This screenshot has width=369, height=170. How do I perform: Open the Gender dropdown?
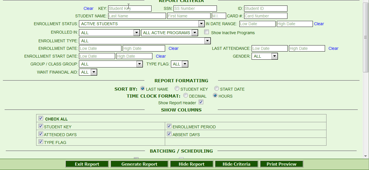[265, 56]
